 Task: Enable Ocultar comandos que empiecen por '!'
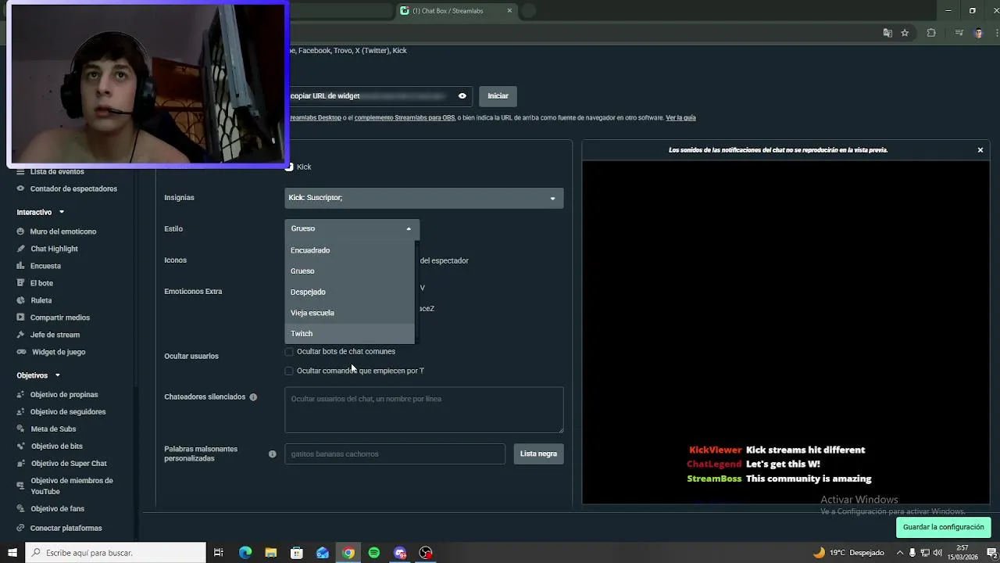pos(289,371)
